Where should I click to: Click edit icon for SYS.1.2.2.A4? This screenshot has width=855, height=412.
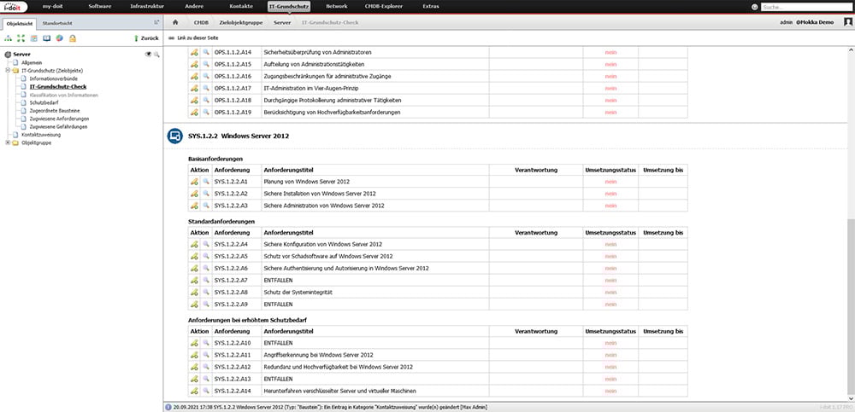[194, 244]
